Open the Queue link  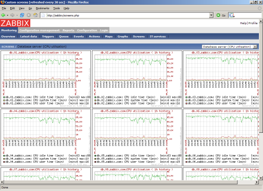(64, 37)
